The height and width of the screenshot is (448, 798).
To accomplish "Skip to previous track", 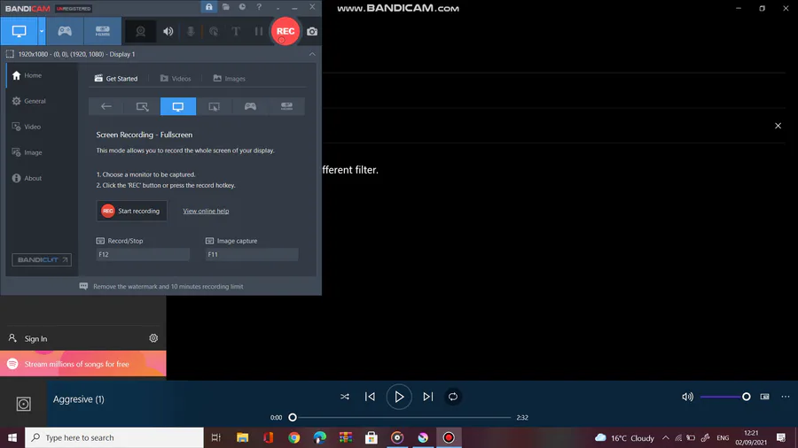I will point(370,397).
